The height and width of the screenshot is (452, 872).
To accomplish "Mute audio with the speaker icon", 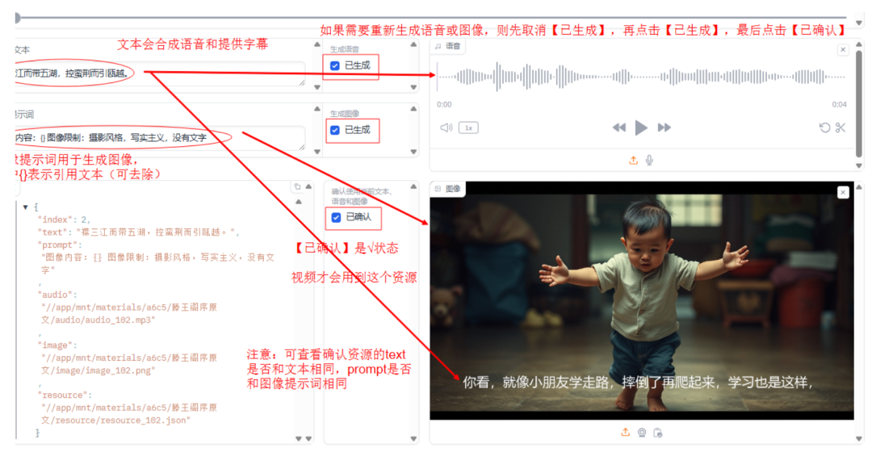I will click(x=446, y=128).
